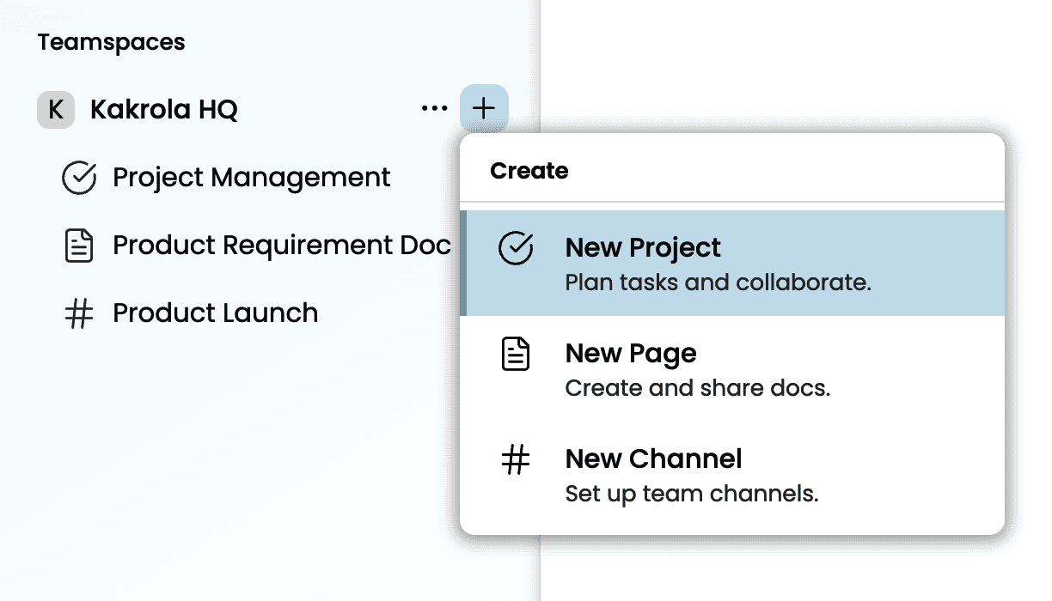Click 'Set up team channels.' description text

point(692,495)
